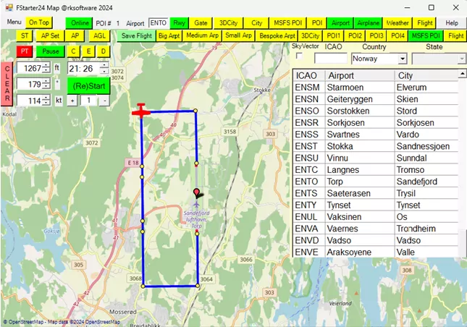The width and height of the screenshot is (467, 327).
Task: Increase the altitude value with the up spinner
Action: pos(46,65)
